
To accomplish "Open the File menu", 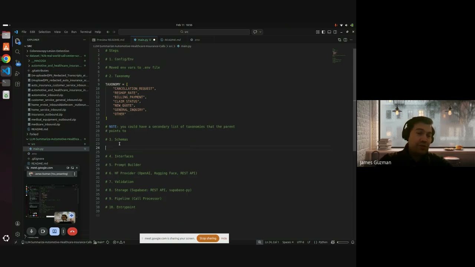I will (24, 32).
